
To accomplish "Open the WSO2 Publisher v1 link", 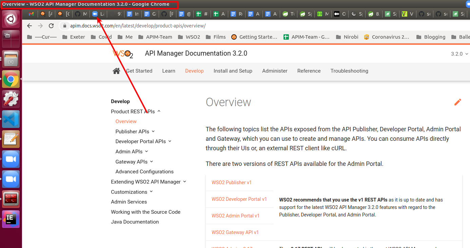I will pos(232,182).
